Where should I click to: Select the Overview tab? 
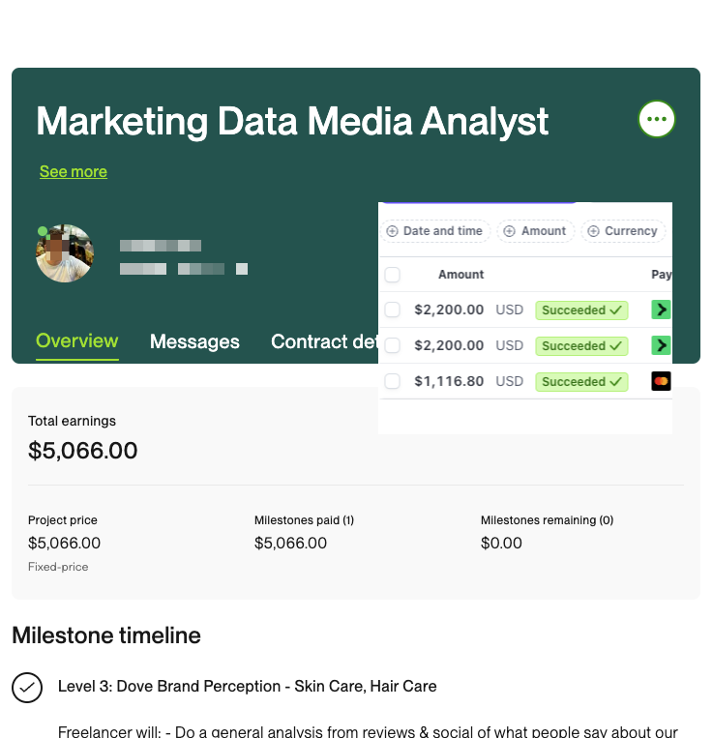click(77, 340)
